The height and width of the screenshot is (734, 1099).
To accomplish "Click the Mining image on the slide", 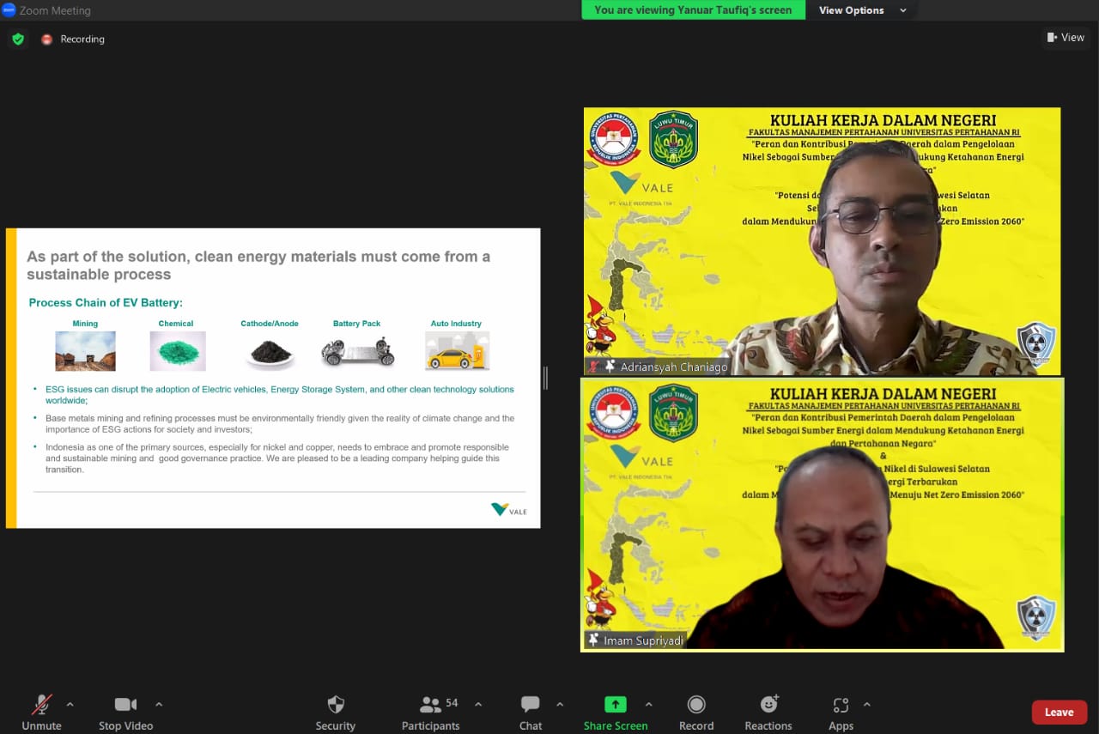I will pyautogui.click(x=85, y=351).
